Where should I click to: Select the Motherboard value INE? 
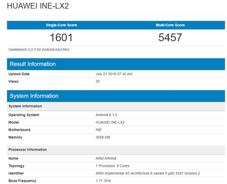(99, 130)
